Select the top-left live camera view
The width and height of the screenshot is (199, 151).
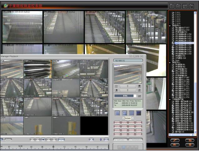22,27
